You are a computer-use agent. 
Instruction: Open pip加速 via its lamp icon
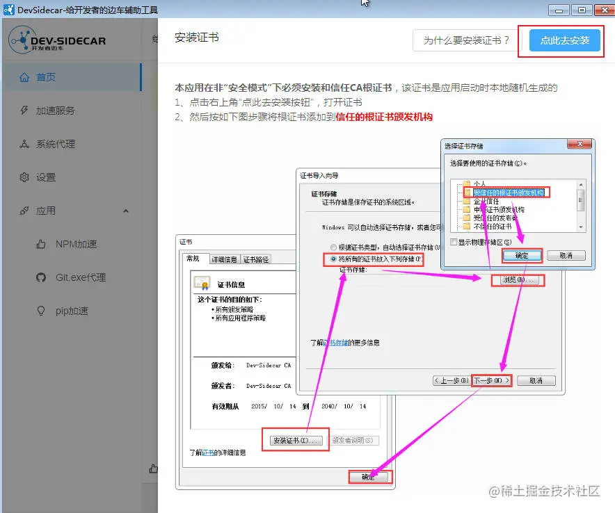[40, 311]
